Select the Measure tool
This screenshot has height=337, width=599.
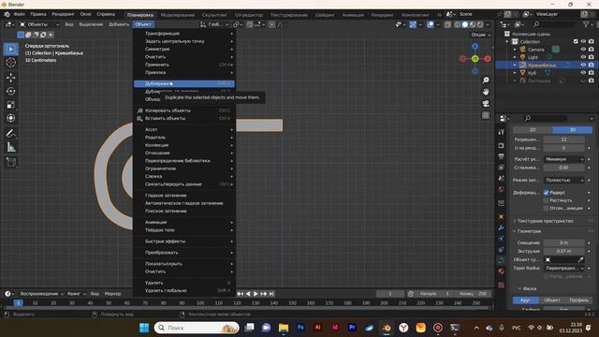[x=10, y=147]
